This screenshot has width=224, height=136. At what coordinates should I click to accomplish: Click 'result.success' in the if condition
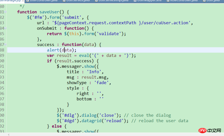point(74,61)
